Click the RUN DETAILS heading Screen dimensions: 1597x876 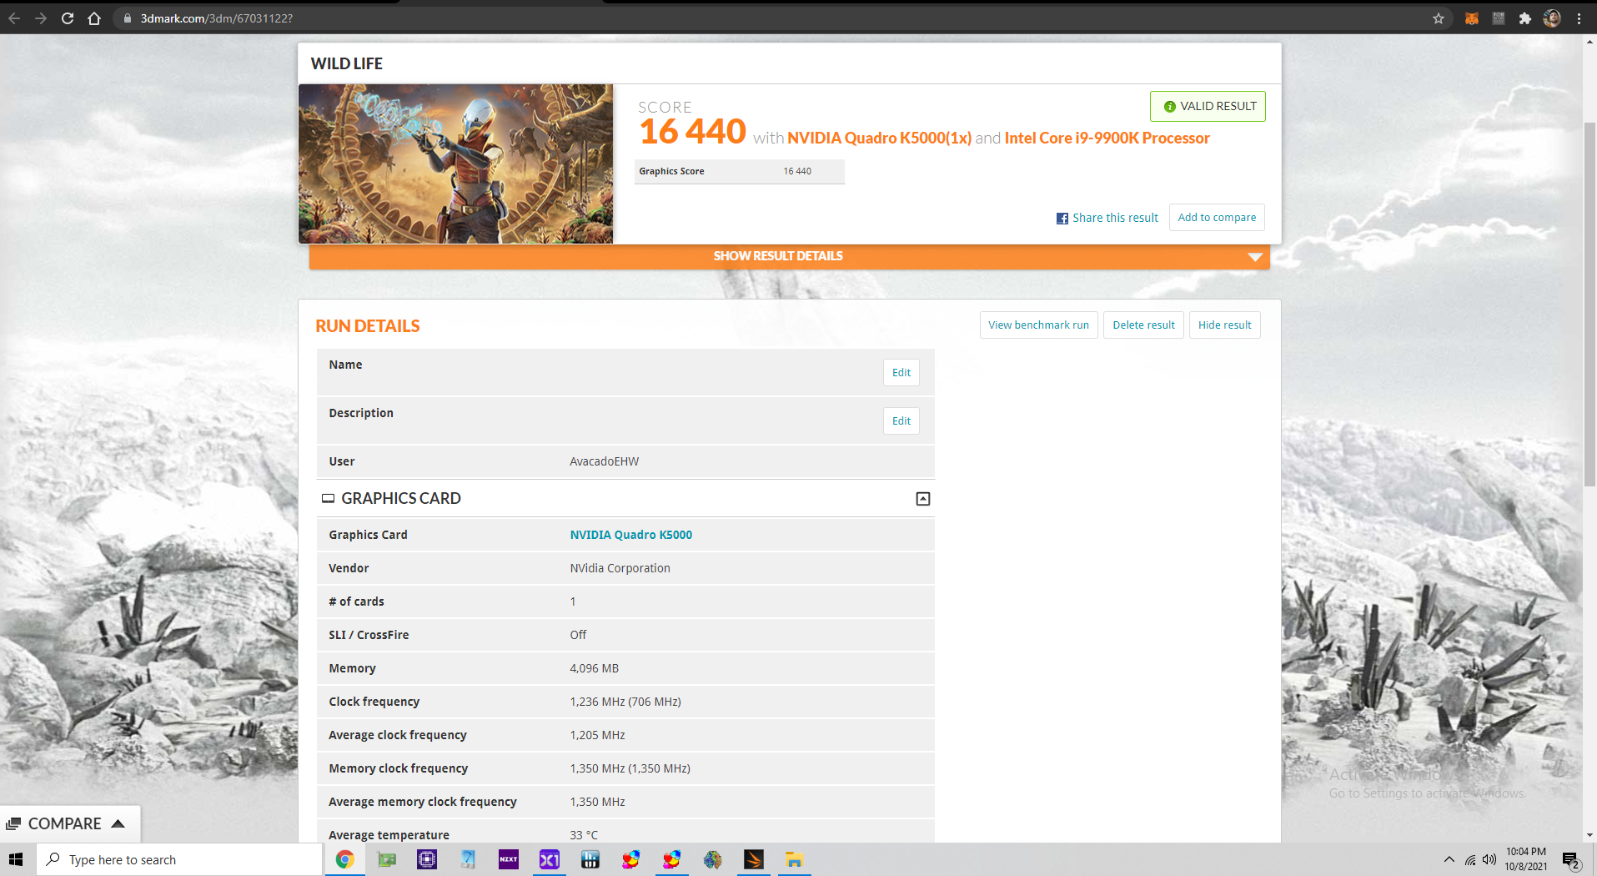(x=368, y=326)
